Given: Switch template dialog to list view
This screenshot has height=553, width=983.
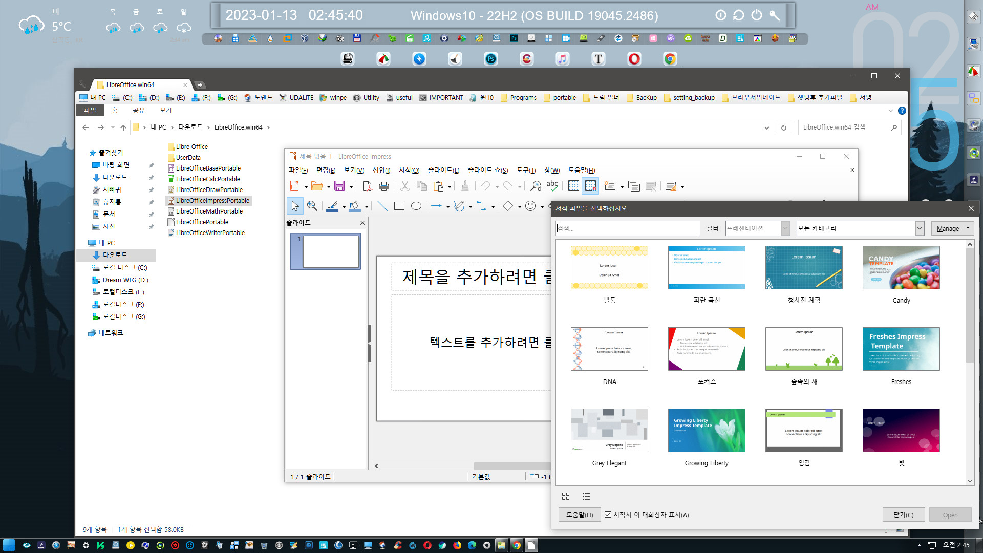Looking at the screenshot, I should [x=586, y=496].
